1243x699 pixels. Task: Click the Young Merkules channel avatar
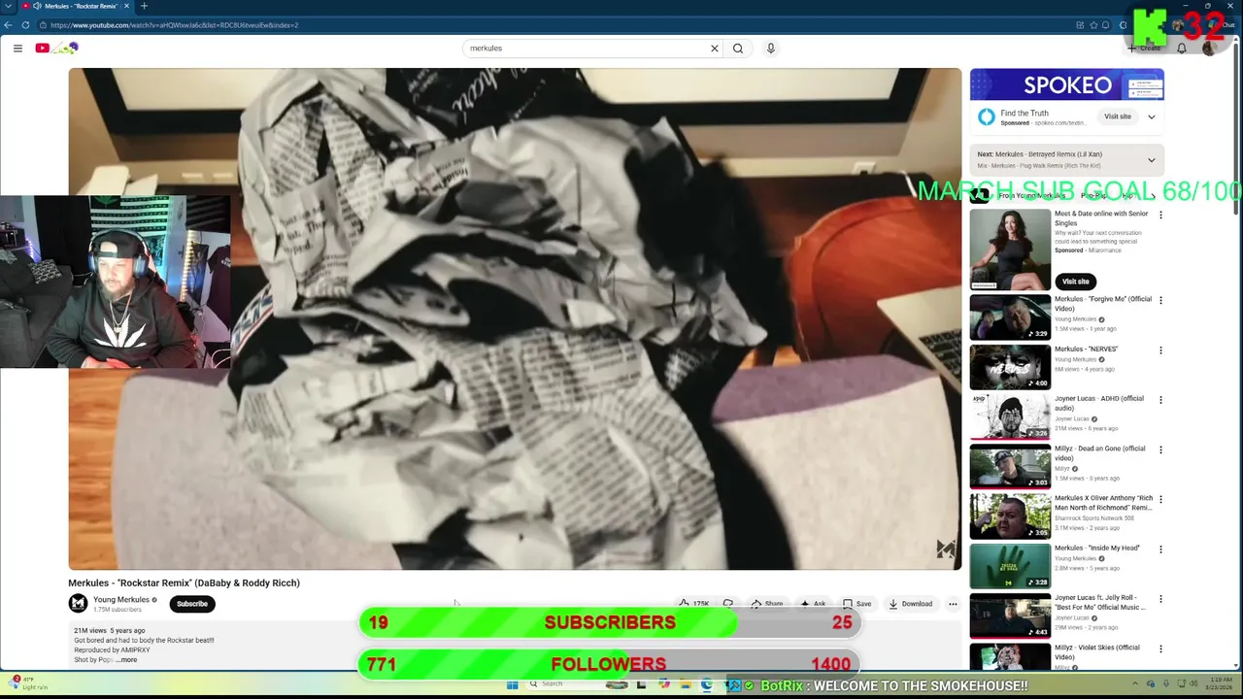coord(78,604)
